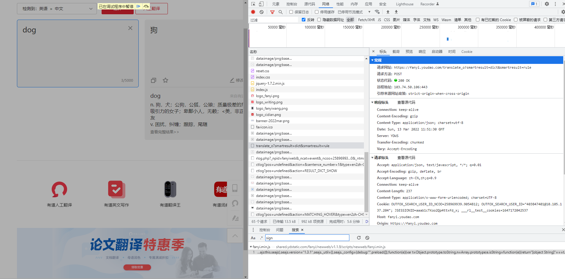Open the throttling mode dropdown
This screenshot has width=565, height=279.
tap(354, 12)
